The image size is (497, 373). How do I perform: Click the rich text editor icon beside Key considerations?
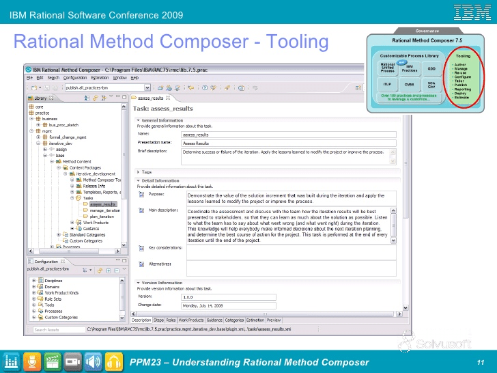tap(142, 248)
